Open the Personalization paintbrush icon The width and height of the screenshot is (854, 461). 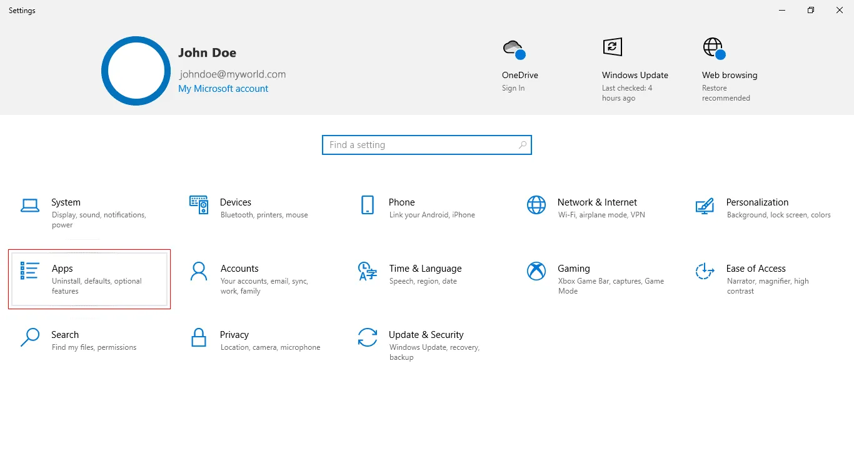[705, 206]
